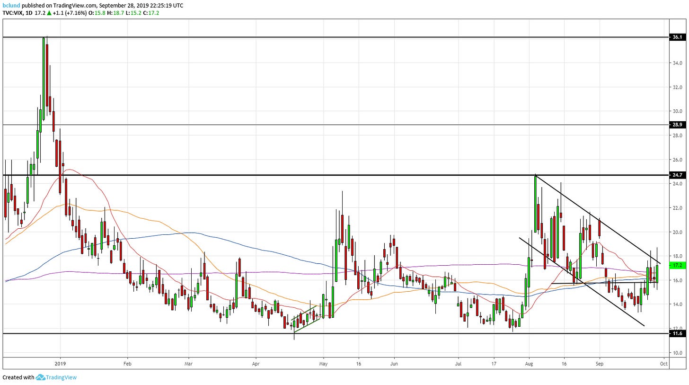Click the Jun date axis label

pos(394,364)
